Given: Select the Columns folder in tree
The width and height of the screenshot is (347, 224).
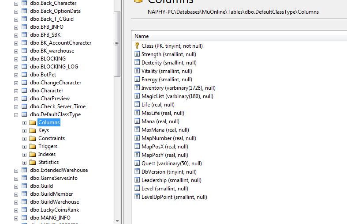Looking at the screenshot, I should pyautogui.click(x=49, y=122).
